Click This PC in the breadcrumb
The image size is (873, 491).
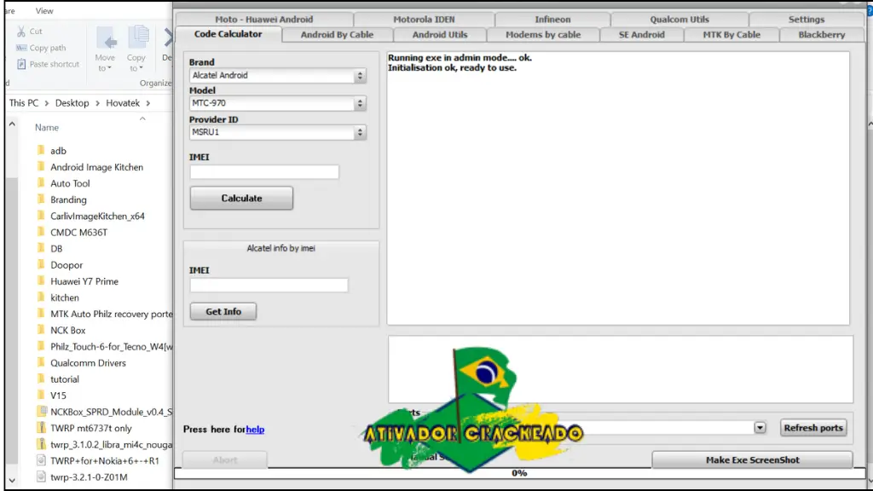point(24,103)
